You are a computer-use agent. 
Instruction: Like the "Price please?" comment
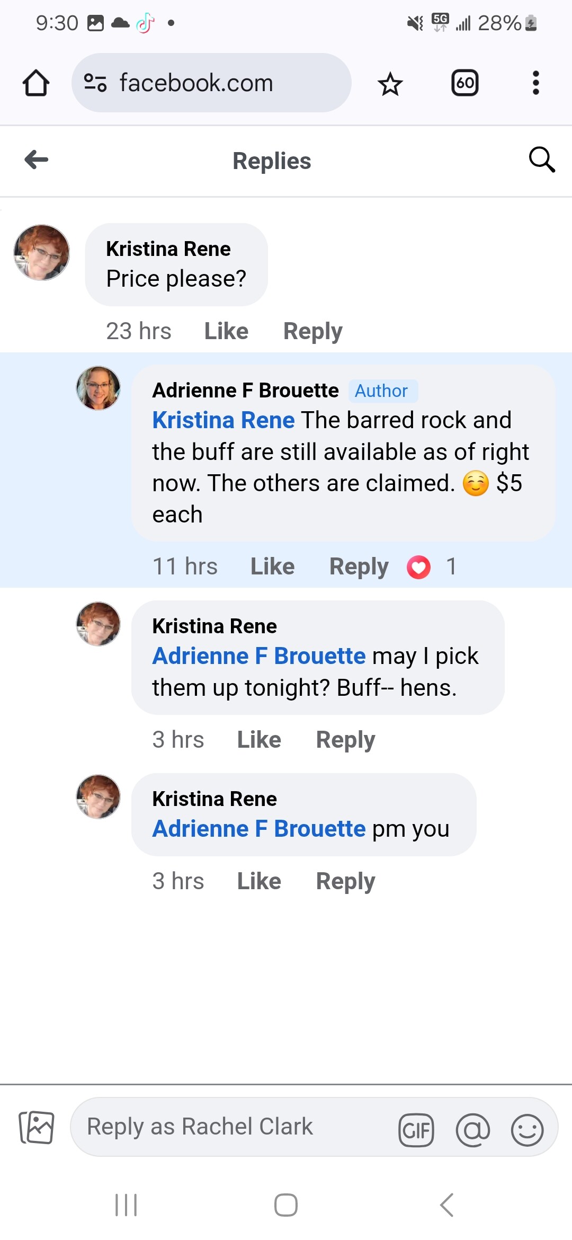click(226, 331)
